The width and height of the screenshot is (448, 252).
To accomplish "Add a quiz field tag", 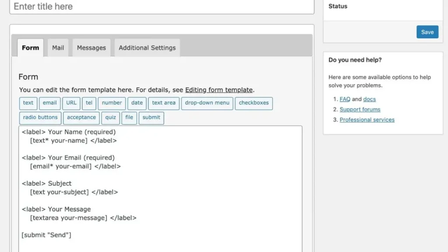I will (110, 118).
